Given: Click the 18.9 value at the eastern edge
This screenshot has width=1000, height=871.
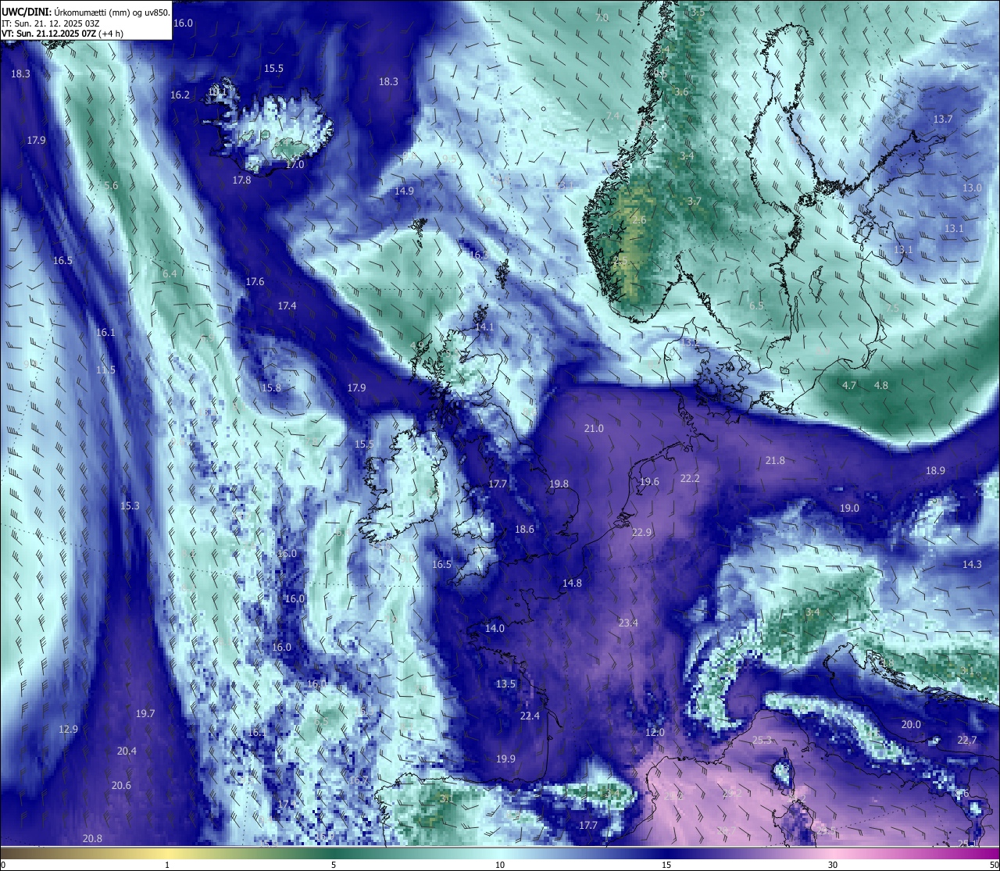Looking at the screenshot, I should click(x=935, y=470).
